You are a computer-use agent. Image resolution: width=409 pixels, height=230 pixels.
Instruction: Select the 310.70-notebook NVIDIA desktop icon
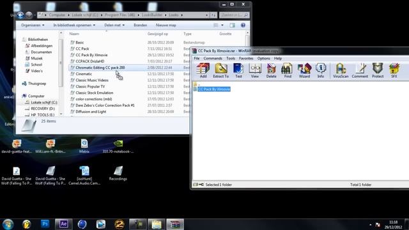pyautogui.click(x=118, y=146)
